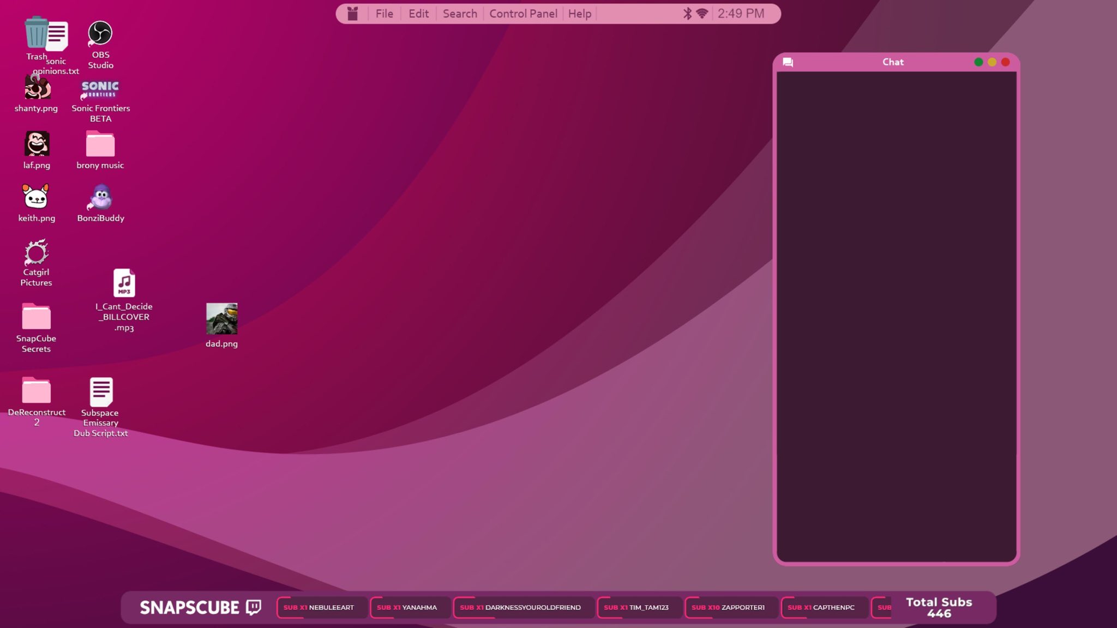The height and width of the screenshot is (628, 1117).
Task: Click the green button on Chat window
Action: (x=978, y=62)
